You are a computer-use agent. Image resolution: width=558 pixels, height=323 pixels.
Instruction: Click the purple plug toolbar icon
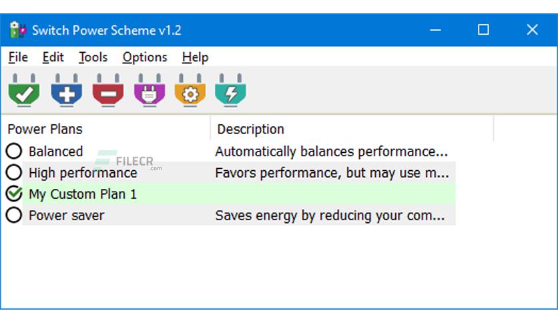[150, 90]
